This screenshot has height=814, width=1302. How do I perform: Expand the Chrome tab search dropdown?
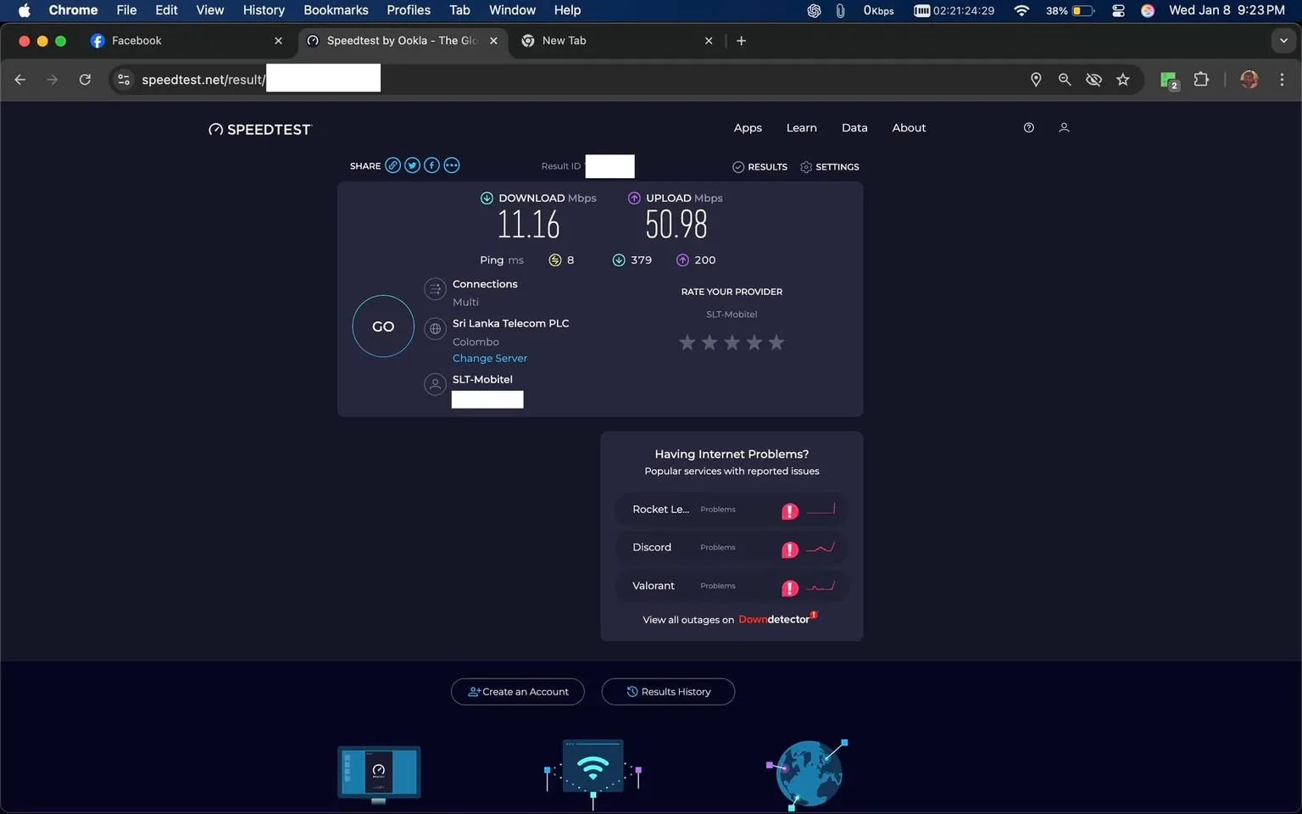click(1283, 41)
